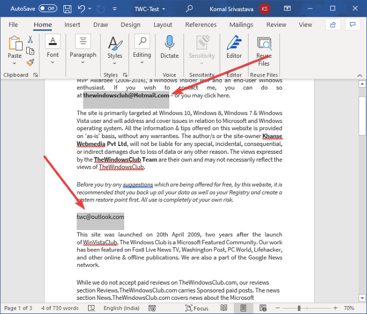The image size is (367, 314).
Task: Switch to the Insert tab
Action: pyautogui.click(x=72, y=25)
